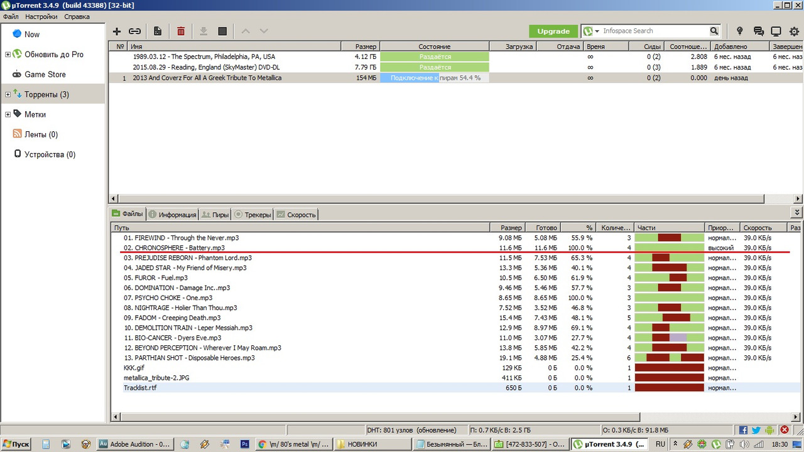Expand the Обновить до Pro node
The image size is (804, 452).
(x=8, y=55)
